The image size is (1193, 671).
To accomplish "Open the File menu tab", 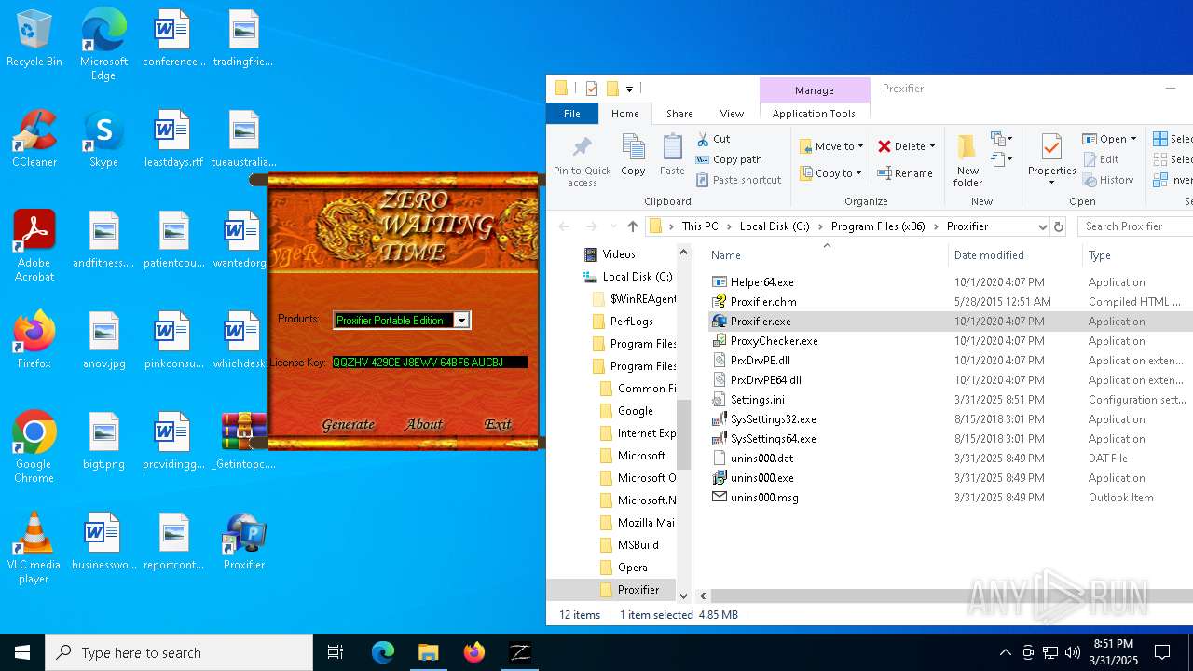I will pyautogui.click(x=572, y=114).
